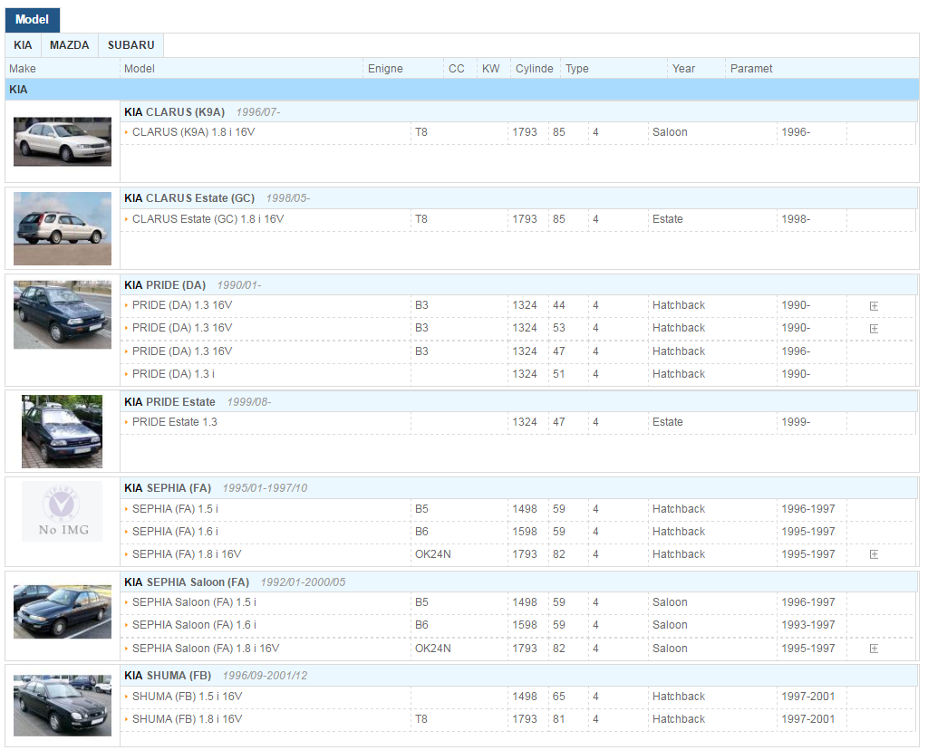Open the KIA SEPHIA Saloon (FA) heading link
This screenshot has height=750, width=928.
(x=187, y=582)
